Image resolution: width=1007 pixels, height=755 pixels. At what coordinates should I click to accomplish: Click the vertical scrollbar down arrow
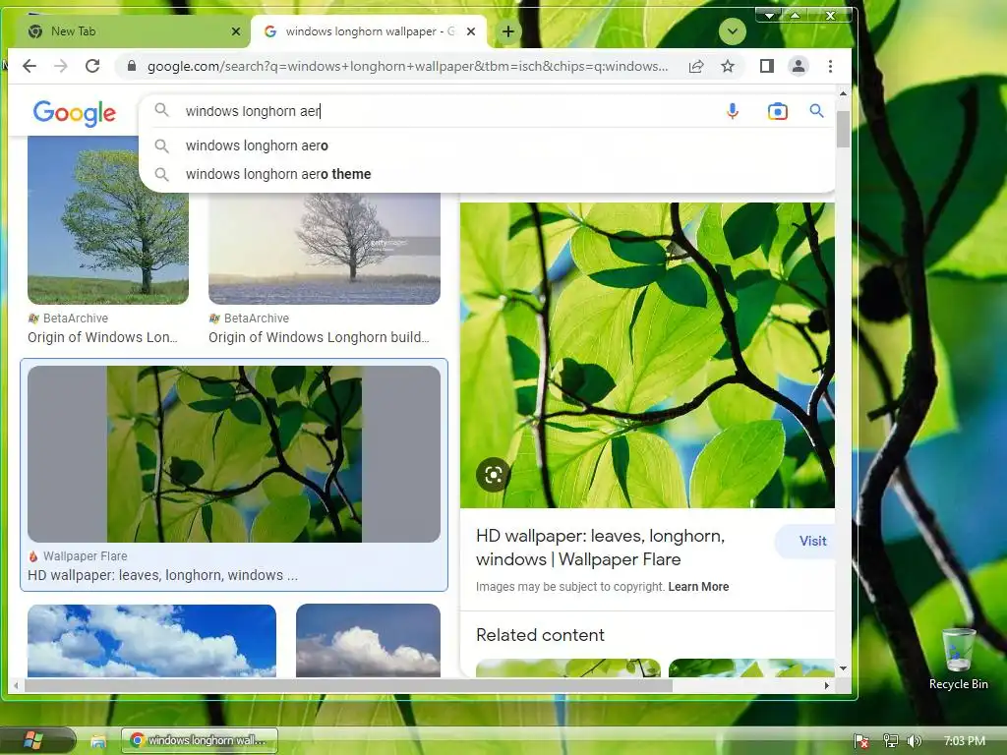[x=843, y=668]
